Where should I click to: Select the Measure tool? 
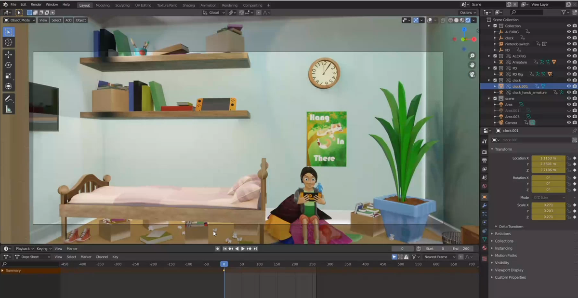pos(9,109)
